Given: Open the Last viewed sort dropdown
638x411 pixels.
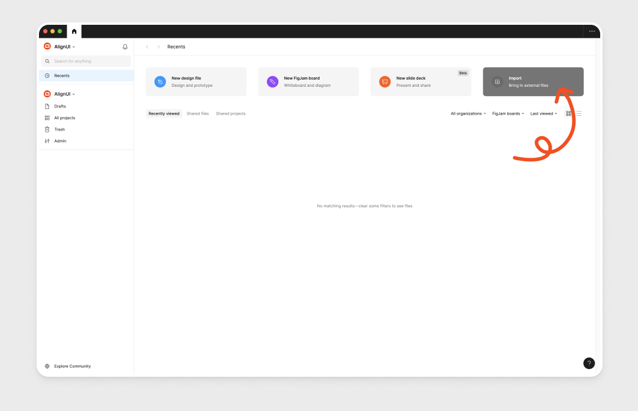Looking at the screenshot, I should tap(543, 113).
